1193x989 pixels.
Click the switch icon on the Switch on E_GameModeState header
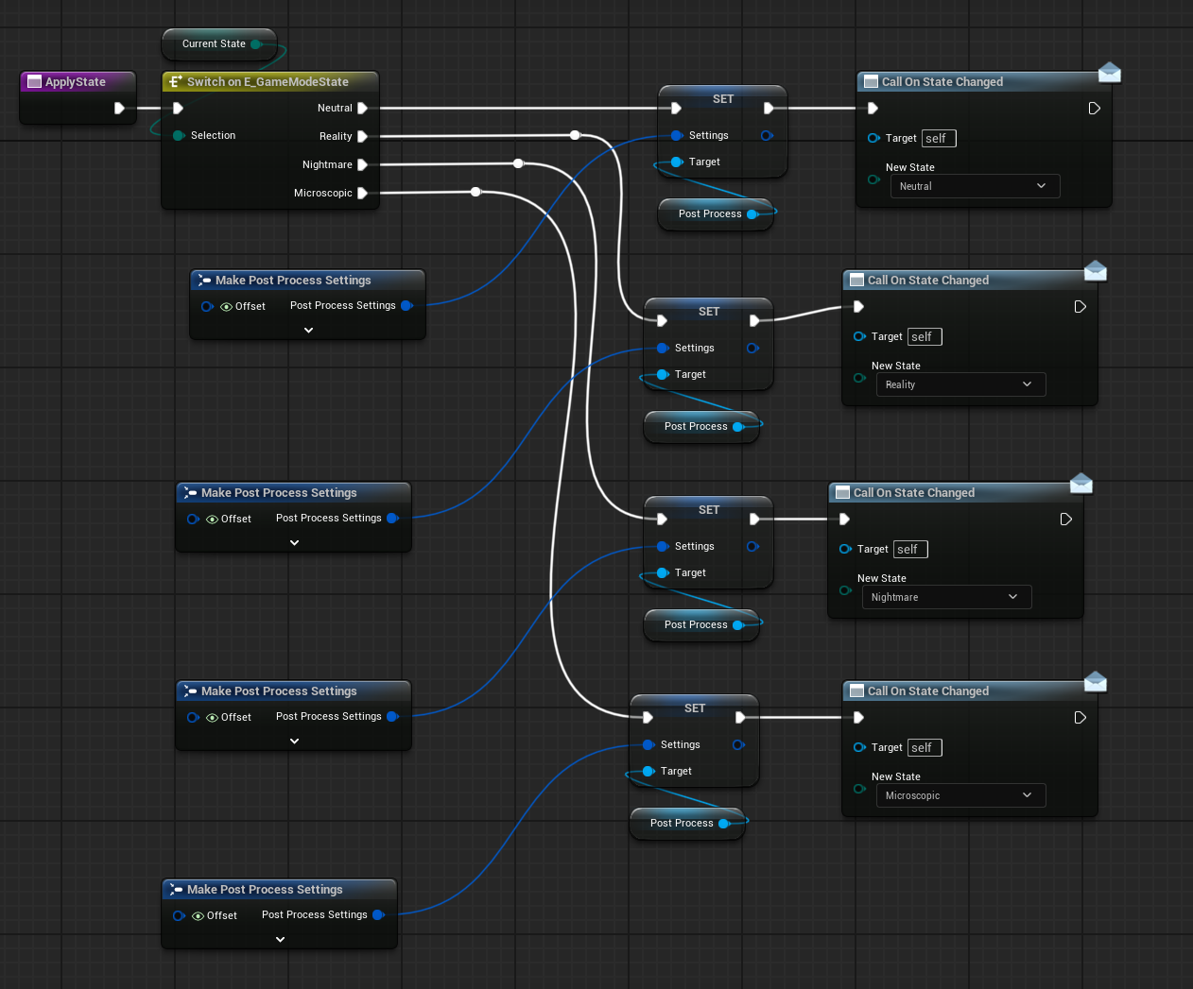(175, 82)
